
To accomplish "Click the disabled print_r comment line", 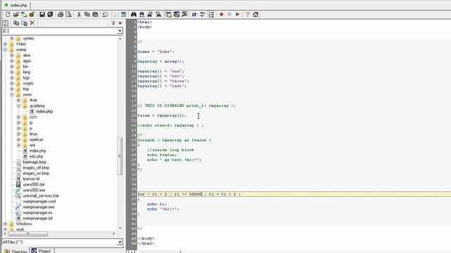I will click(186, 106).
